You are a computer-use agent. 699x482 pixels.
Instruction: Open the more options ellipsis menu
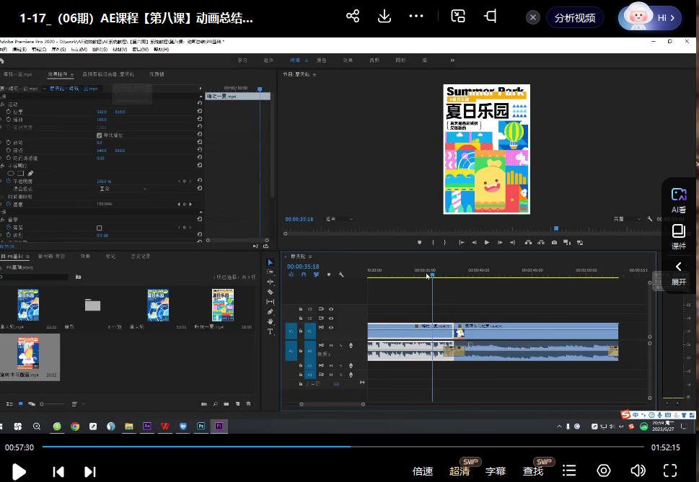(416, 17)
